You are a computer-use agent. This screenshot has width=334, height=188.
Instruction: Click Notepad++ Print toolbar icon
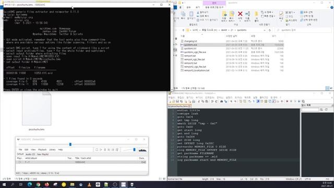(194, 101)
